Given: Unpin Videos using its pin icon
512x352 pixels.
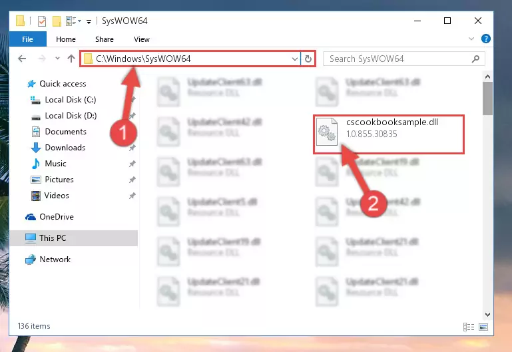Looking at the screenshot, I should [x=132, y=196].
